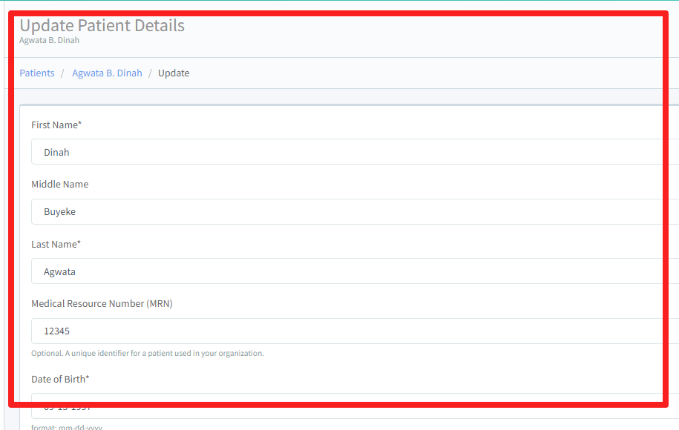The height and width of the screenshot is (430, 679).
Task: Click the slash separator before Update
Action: pos(150,73)
